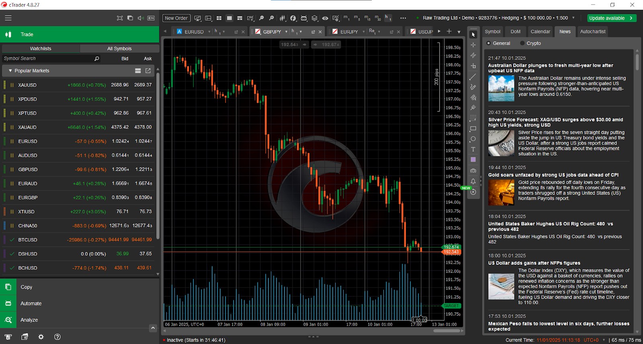
Task: Switch to the All Symbols tab
Action: click(x=119, y=49)
